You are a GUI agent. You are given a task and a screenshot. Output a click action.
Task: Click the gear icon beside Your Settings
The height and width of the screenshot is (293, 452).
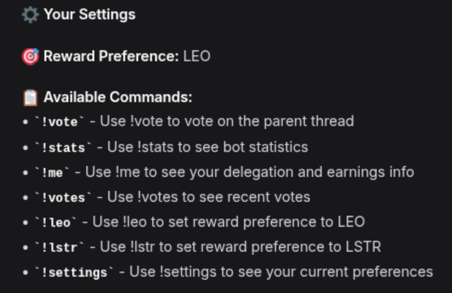30,14
